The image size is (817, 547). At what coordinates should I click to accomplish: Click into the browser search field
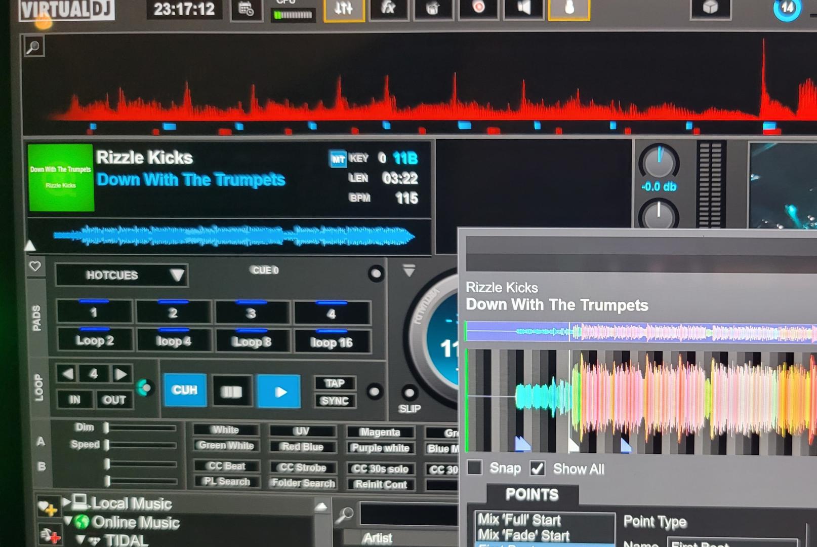click(409, 515)
